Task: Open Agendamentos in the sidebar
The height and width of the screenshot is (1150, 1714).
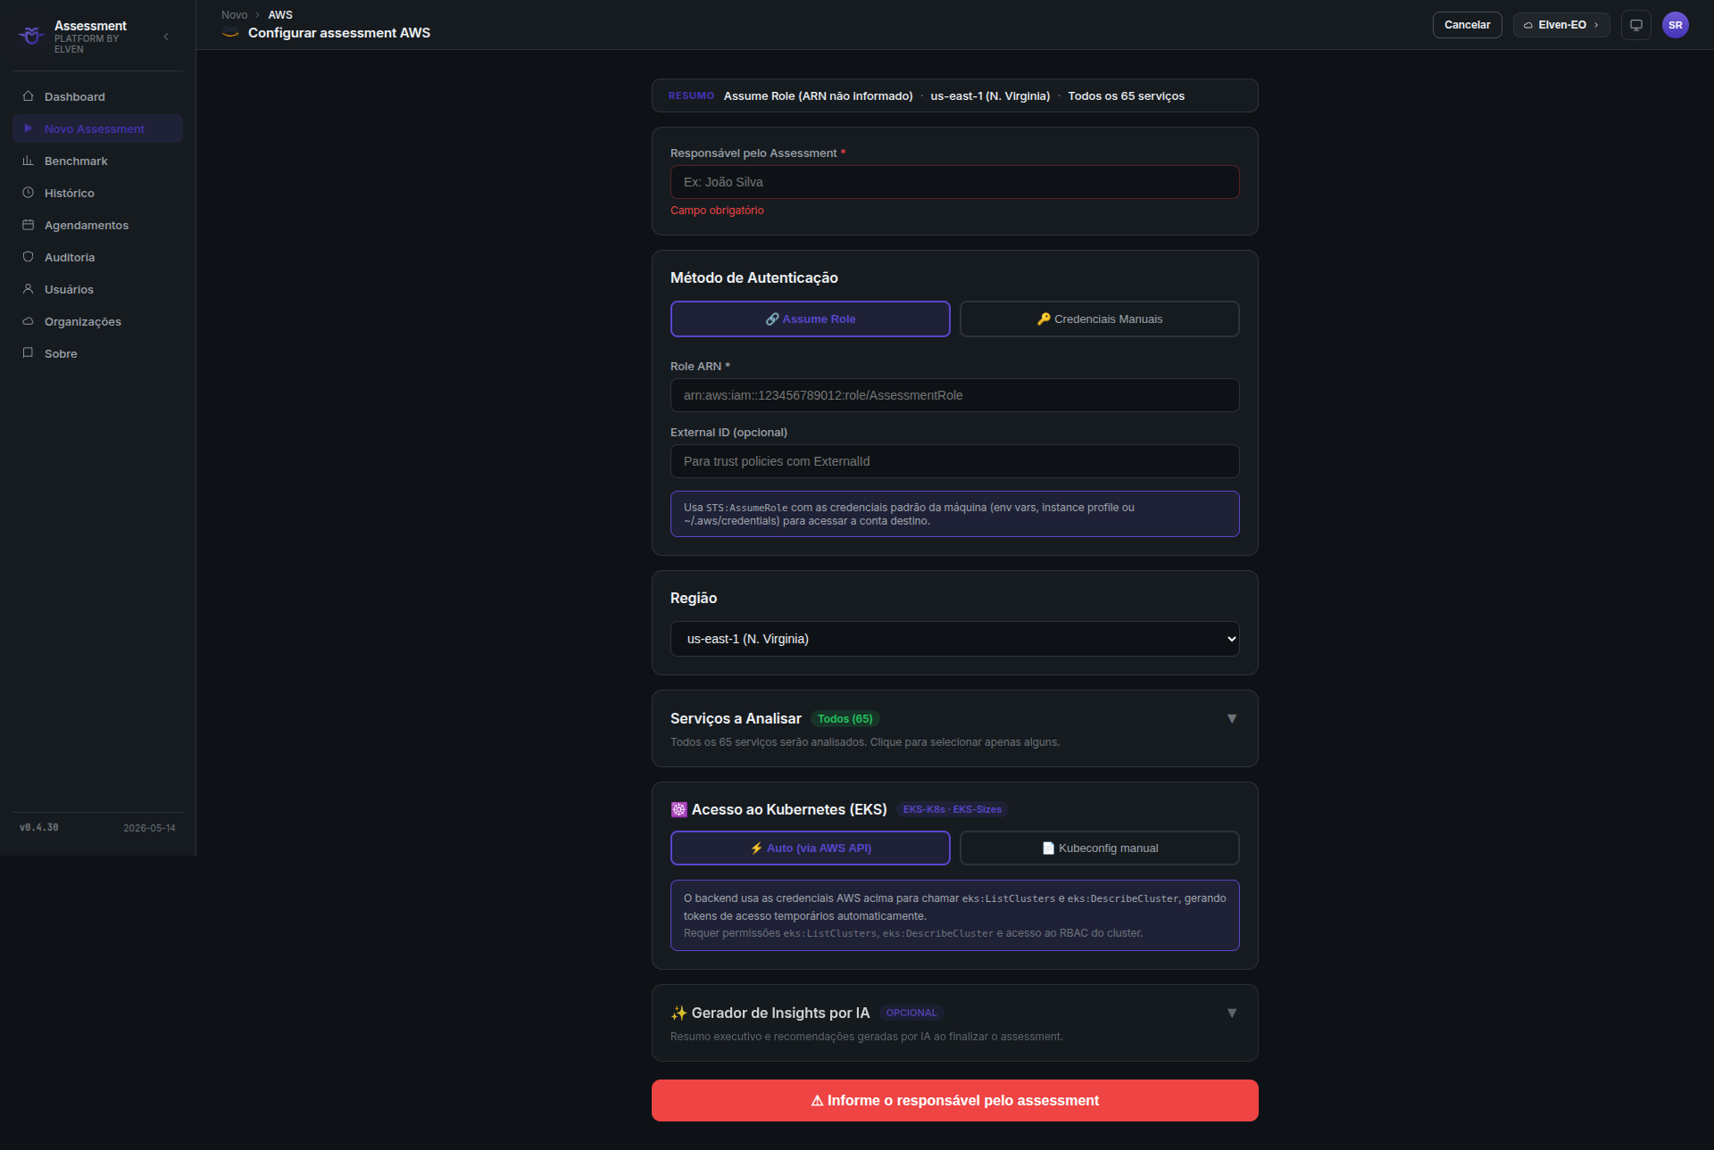Action: pyautogui.click(x=97, y=225)
